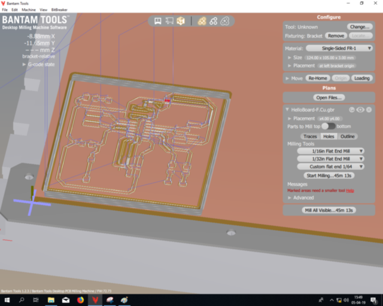Open 1/16in Flat End Mill dropdown

click(x=330, y=151)
